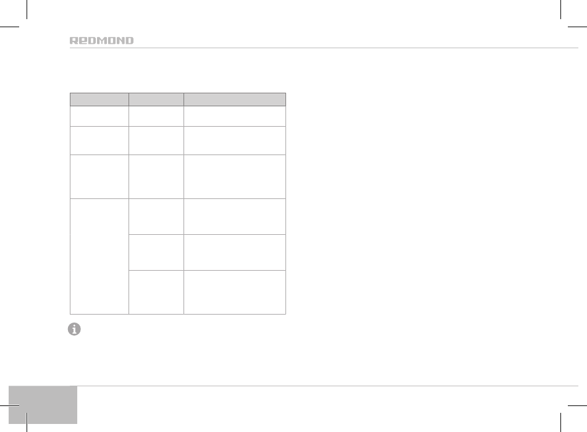Select the gray page-number block in the footer
The height and width of the screenshot is (432, 587).
(43, 405)
